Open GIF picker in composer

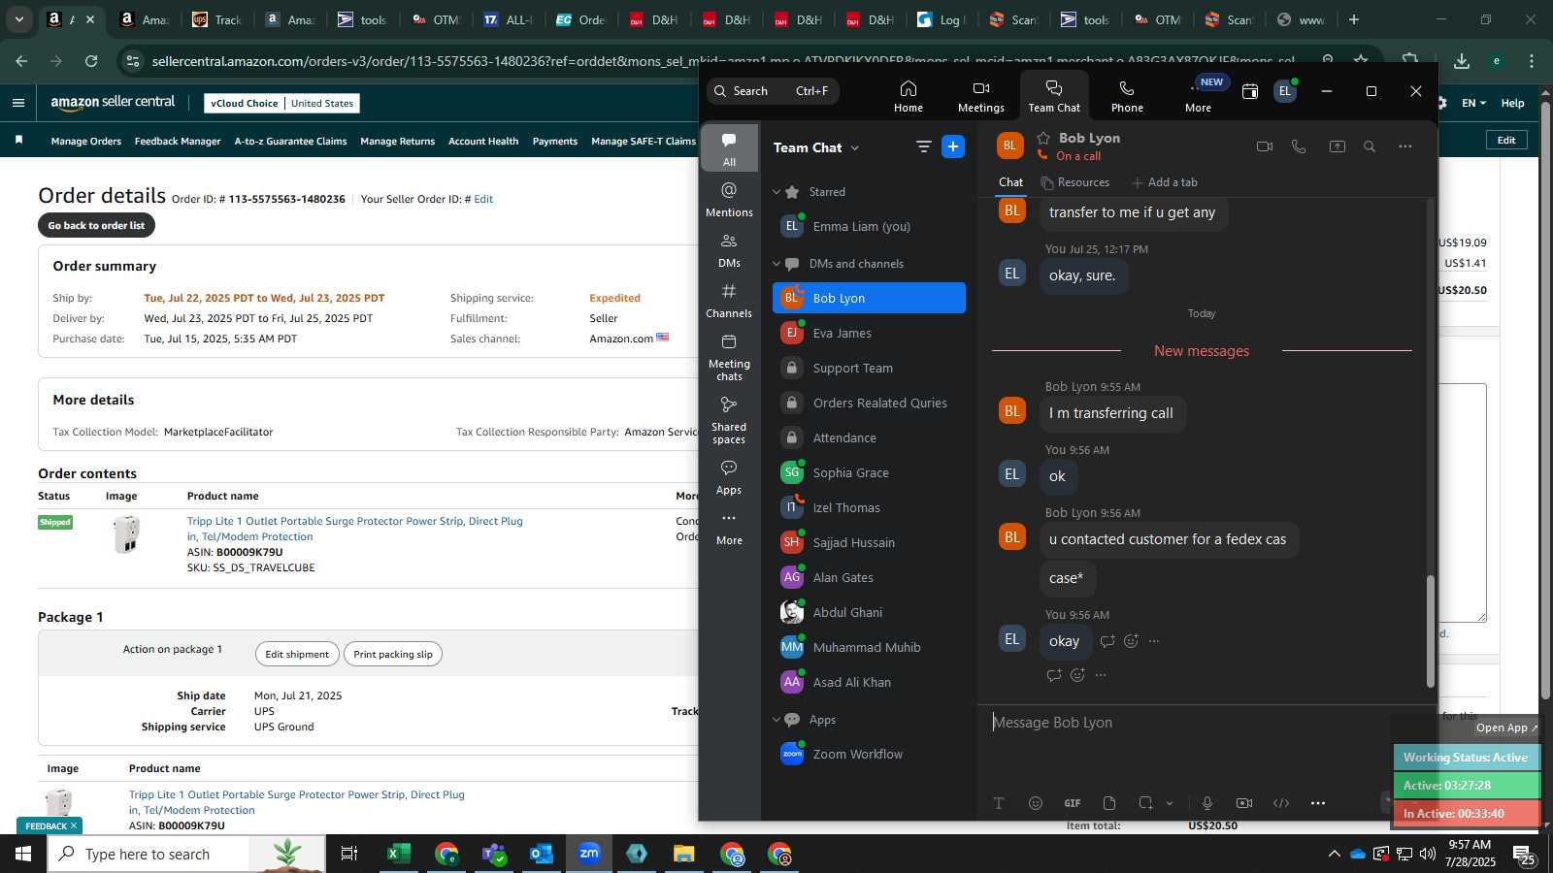click(x=1073, y=803)
